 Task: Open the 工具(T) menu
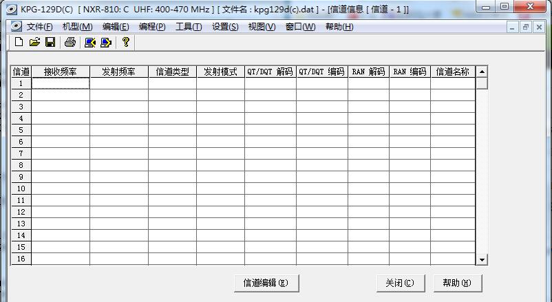coord(189,27)
